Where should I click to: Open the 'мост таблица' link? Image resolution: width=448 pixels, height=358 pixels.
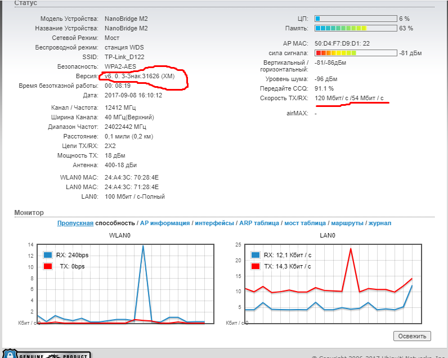point(305,223)
